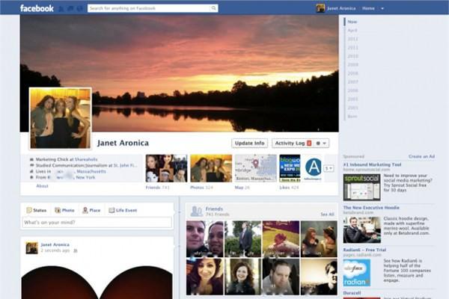449x299 pixels.
Task: Click the post author's small avatar
Action: (31, 248)
